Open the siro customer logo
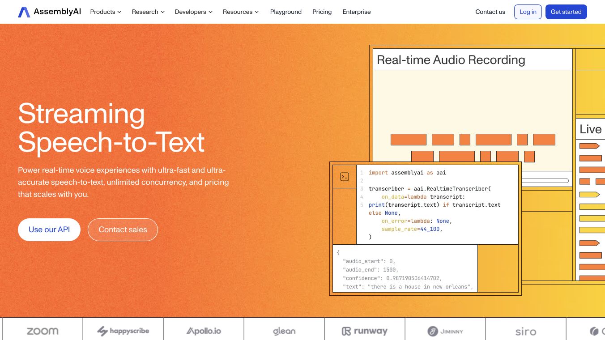Viewport: 605px width, 340px height. tap(526, 331)
